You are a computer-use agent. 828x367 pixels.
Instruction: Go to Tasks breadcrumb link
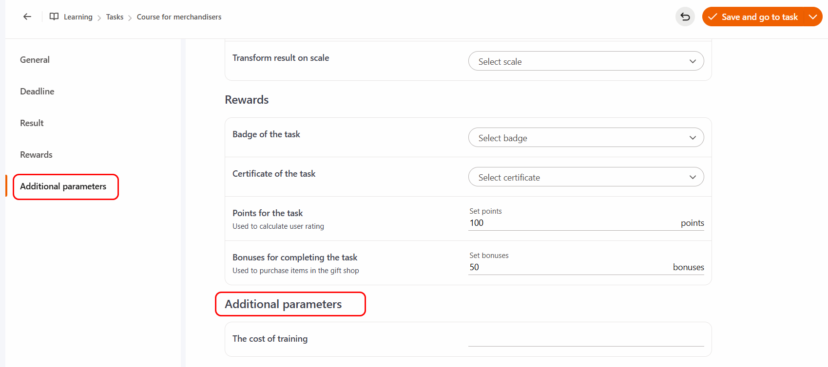point(115,17)
